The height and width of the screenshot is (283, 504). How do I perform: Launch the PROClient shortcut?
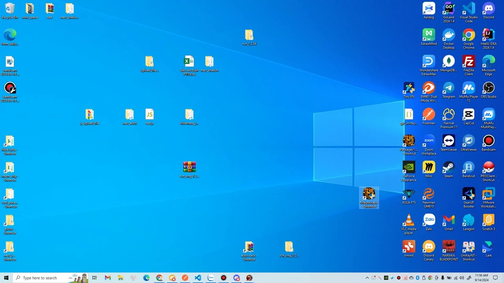click(489, 171)
